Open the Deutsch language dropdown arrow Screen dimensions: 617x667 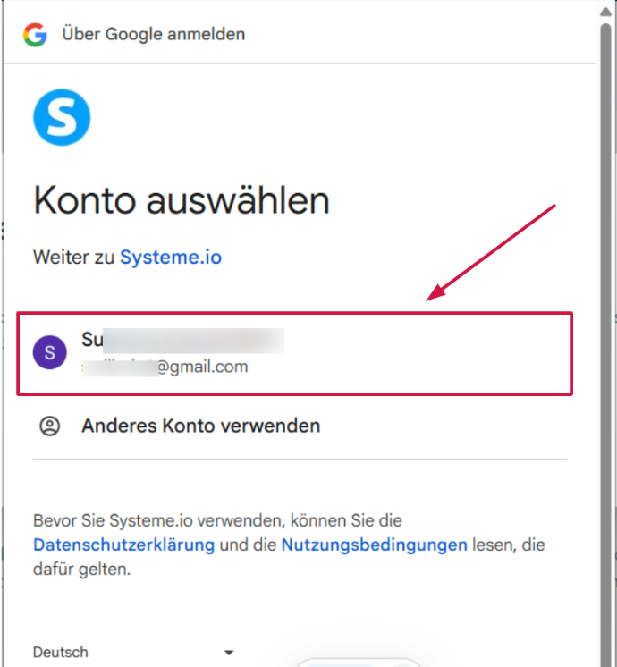point(229,652)
